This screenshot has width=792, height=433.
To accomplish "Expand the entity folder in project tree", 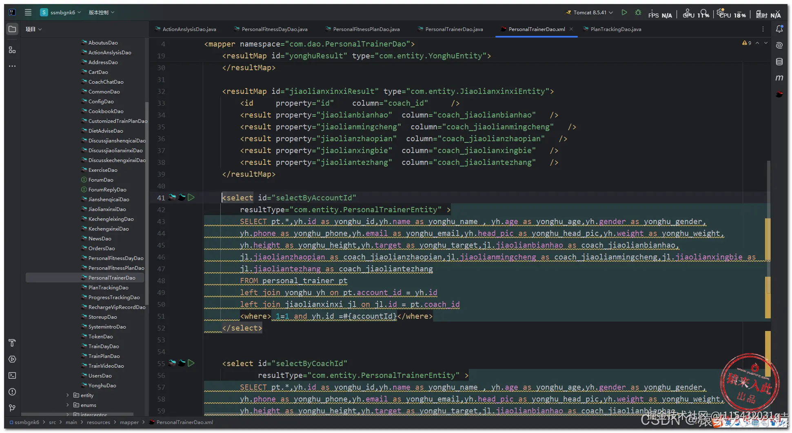I will coord(68,395).
